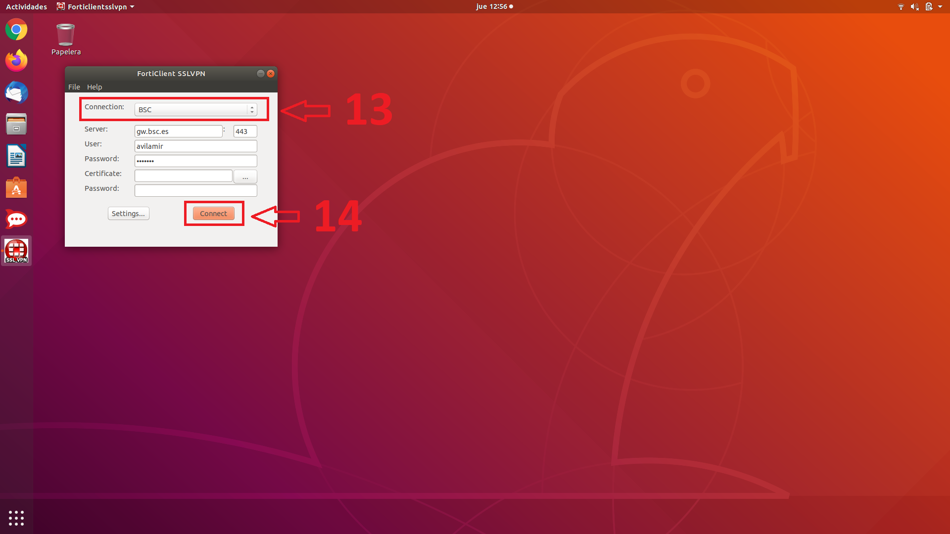This screenshot has width=950, height=534.
Task: Click the Settings... button
Action: [128, 214]
